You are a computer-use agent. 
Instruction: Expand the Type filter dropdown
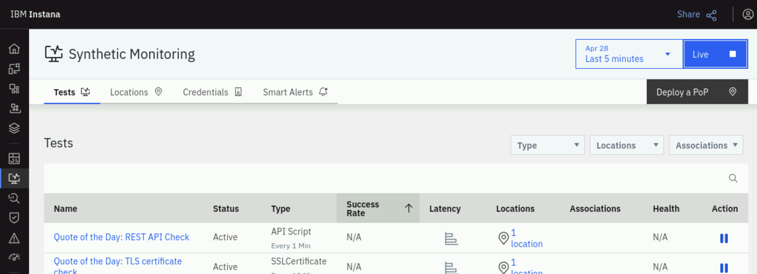pos(548,145)
